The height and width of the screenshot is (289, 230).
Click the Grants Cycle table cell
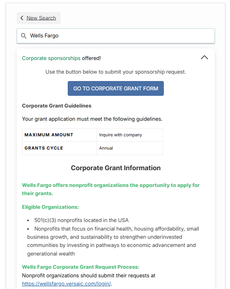[59, 148]
